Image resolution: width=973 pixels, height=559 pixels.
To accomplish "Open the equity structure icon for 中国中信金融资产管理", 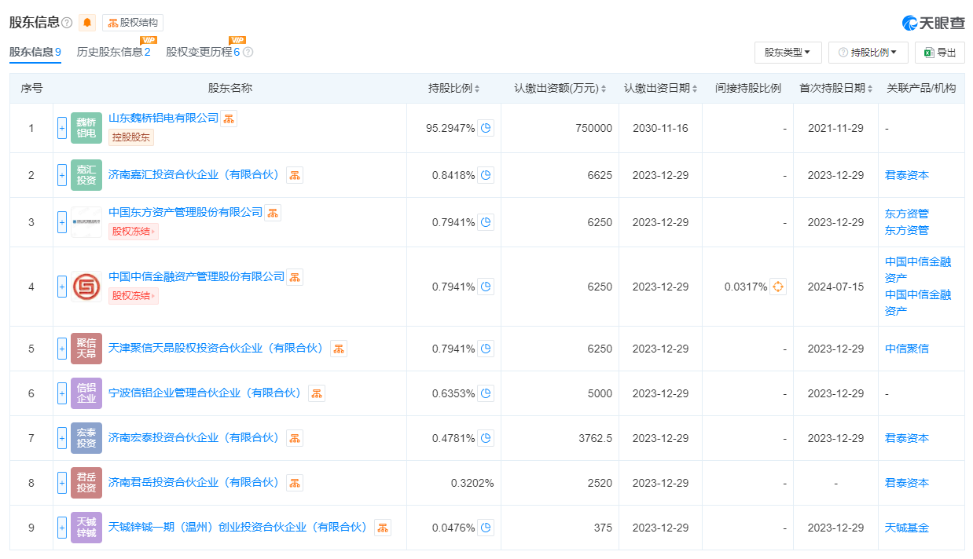I will tap(296, 276).
